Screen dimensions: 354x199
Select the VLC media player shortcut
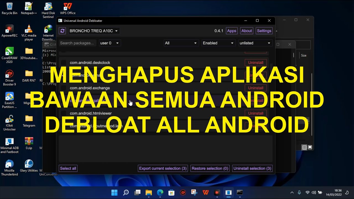(x=29, y=33)
